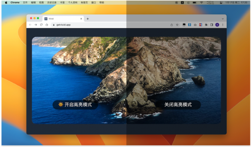Share this page from the address bar
The width and height of the screenshot is (252, 148).
(x=172, y=25)
